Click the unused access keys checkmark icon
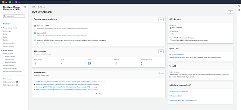This screenshot has height=110, width=241. [x=35, y=40]
